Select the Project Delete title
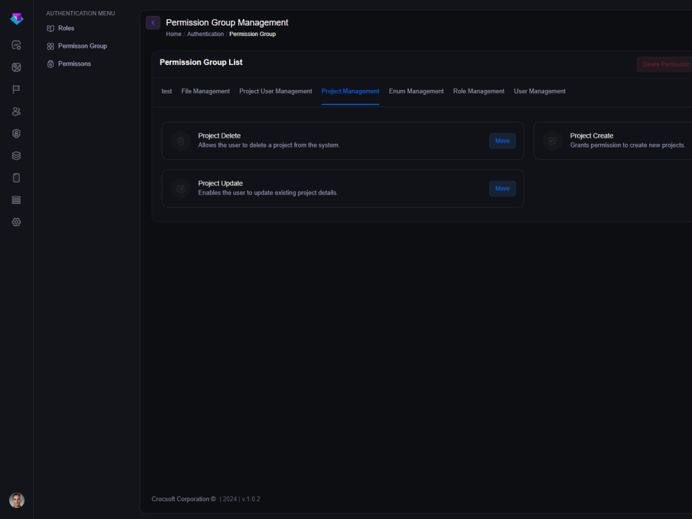The height and width of the screenshot is (519, 692). click(x=219, y=136)
